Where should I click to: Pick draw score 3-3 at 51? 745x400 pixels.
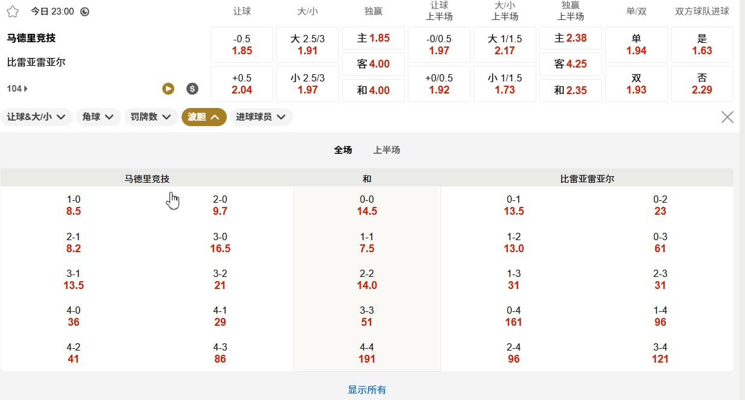pos(367,316)
